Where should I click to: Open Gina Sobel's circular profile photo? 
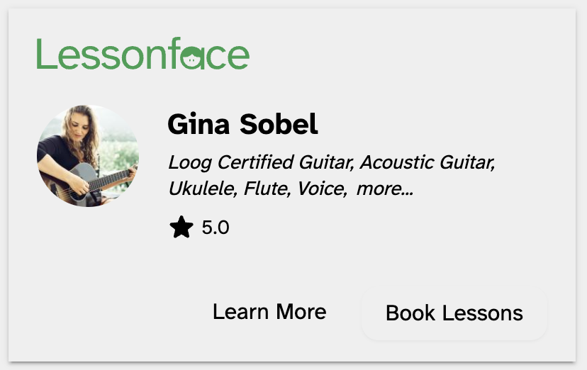[88, 156]
